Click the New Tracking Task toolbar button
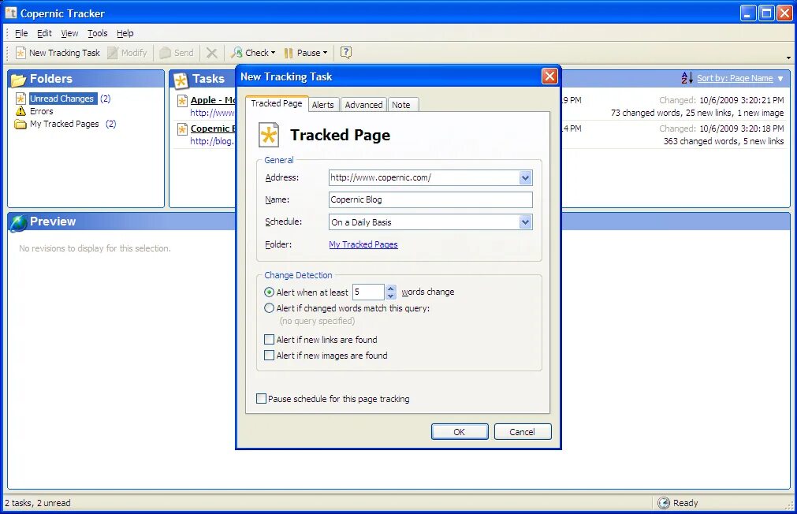Viewport: 797px width, 514px height. coord(58,53)
